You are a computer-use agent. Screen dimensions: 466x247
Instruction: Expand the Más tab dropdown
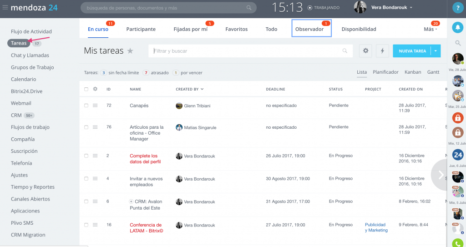coord(431,29)
